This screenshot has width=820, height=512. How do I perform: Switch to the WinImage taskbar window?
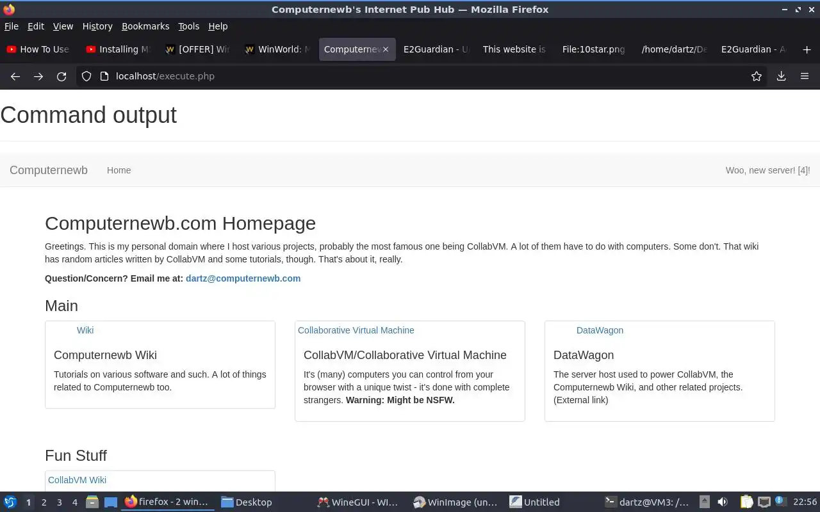(455, 502)
